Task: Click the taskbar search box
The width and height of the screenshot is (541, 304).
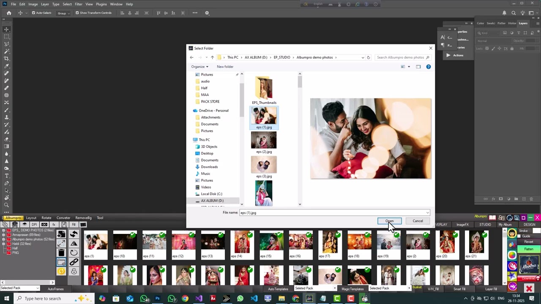Action: [x=55, y=299]
